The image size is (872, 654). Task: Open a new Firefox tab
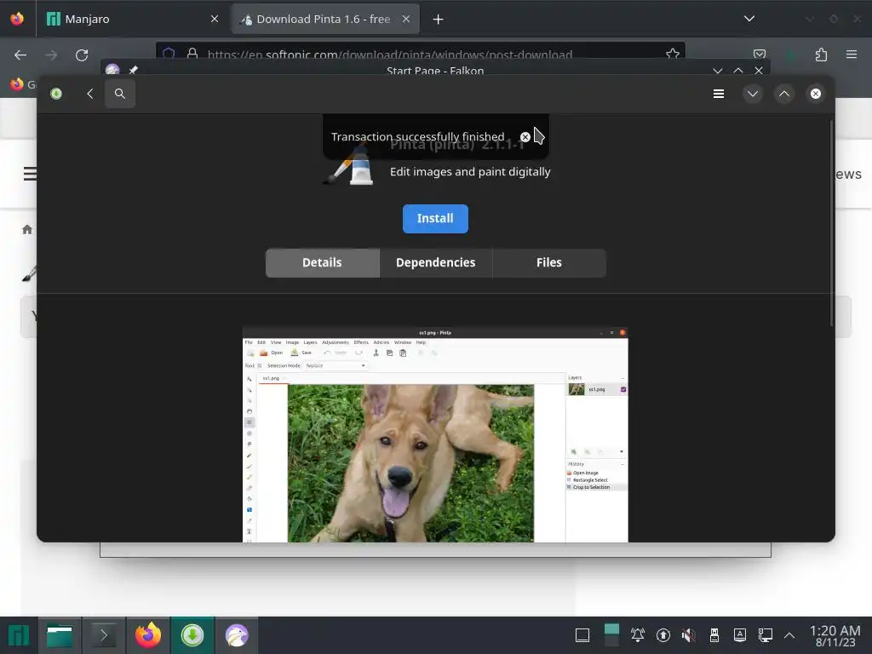coord(439,20)
